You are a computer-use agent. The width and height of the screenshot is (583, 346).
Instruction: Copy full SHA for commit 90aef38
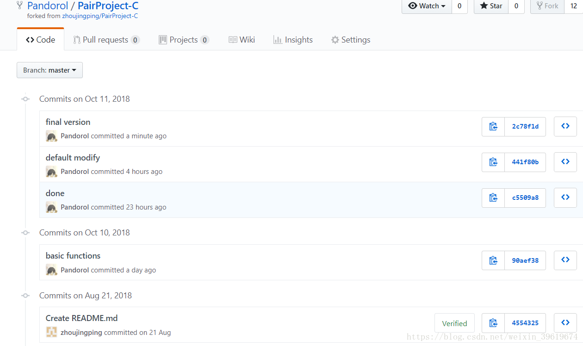(493, 260)
